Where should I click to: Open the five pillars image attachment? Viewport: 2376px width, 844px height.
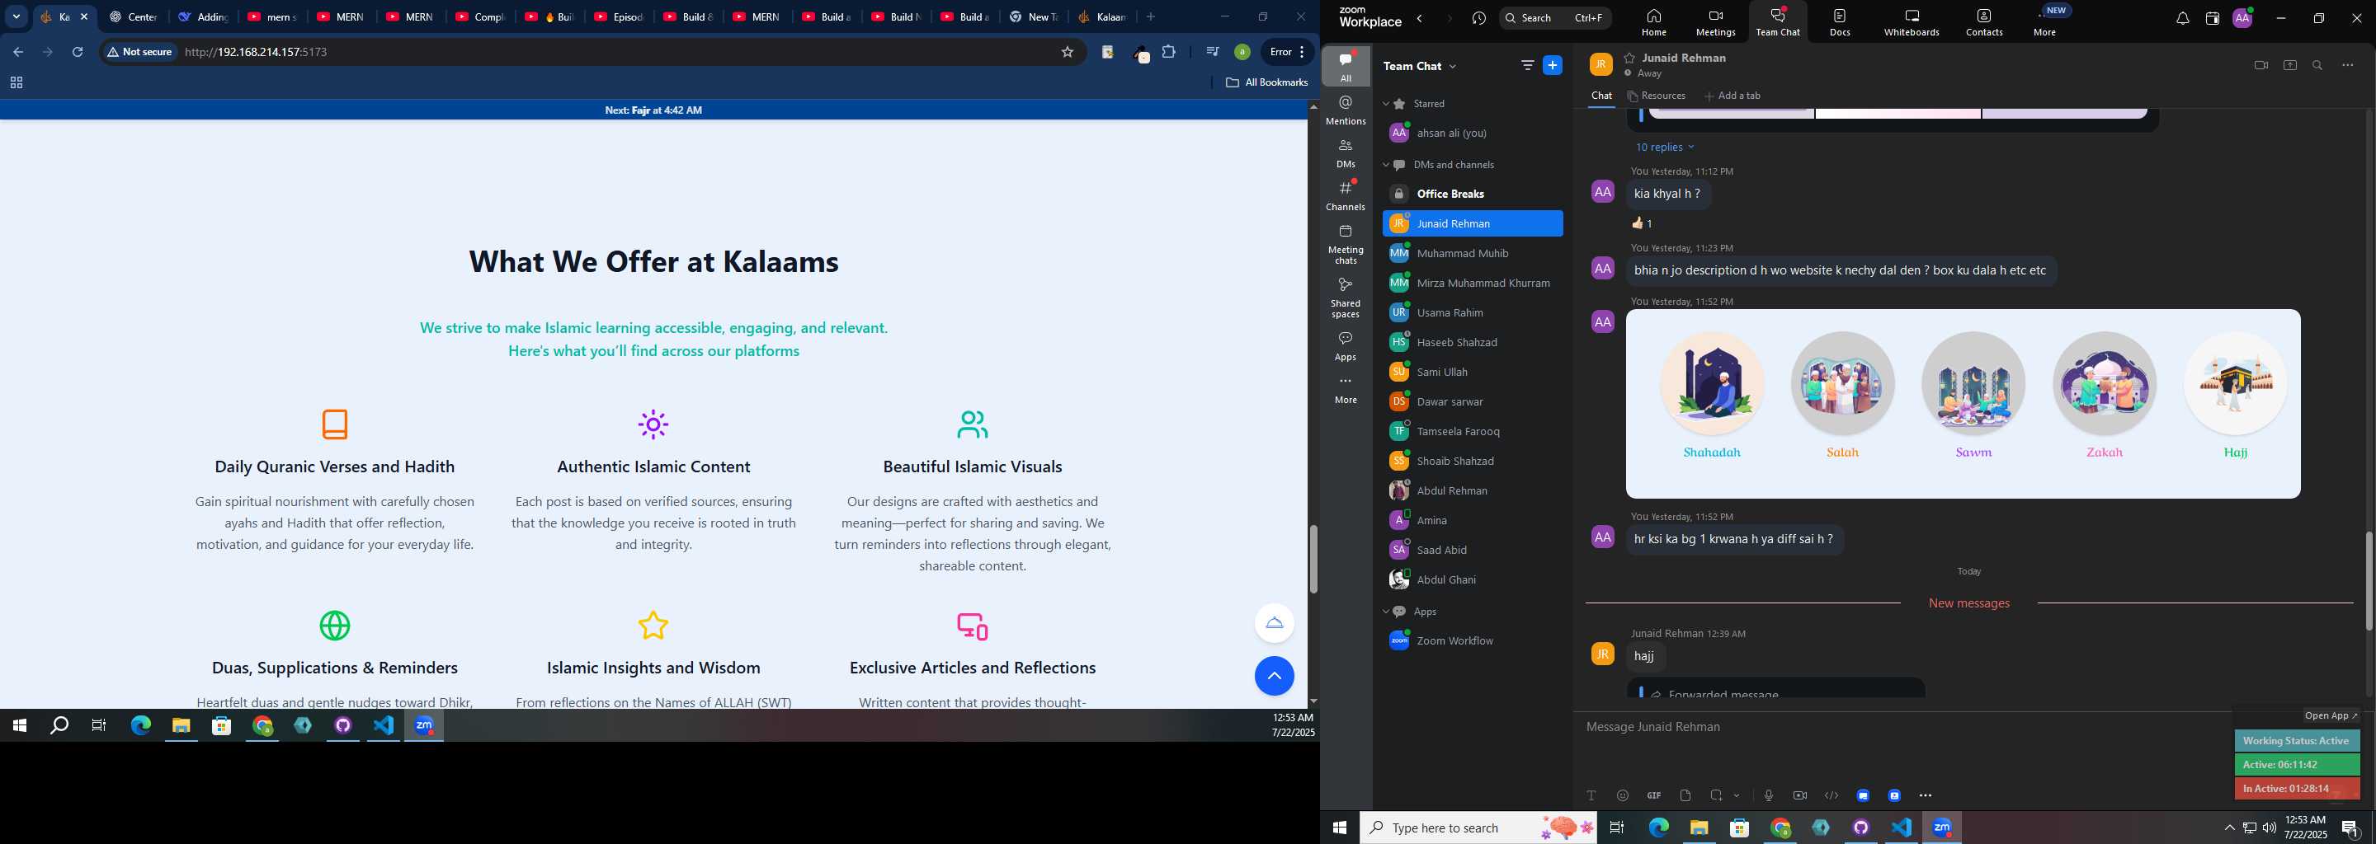[1963, 404]
